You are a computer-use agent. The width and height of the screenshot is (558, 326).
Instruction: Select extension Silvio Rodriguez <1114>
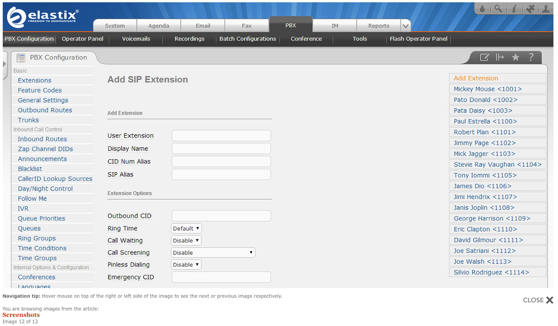pyautogui.click(x=498, y=272)
